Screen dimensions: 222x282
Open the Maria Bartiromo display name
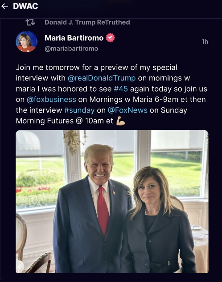click(x=74, y=38)
